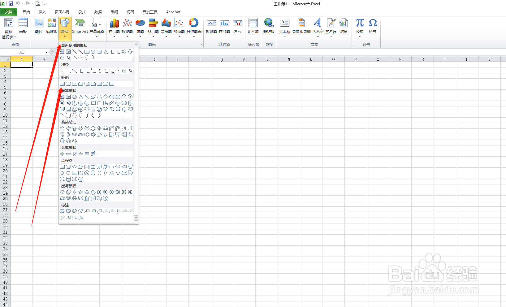Open the 签名行 signature line menu

pyautogui.click(x=331, y=28)
